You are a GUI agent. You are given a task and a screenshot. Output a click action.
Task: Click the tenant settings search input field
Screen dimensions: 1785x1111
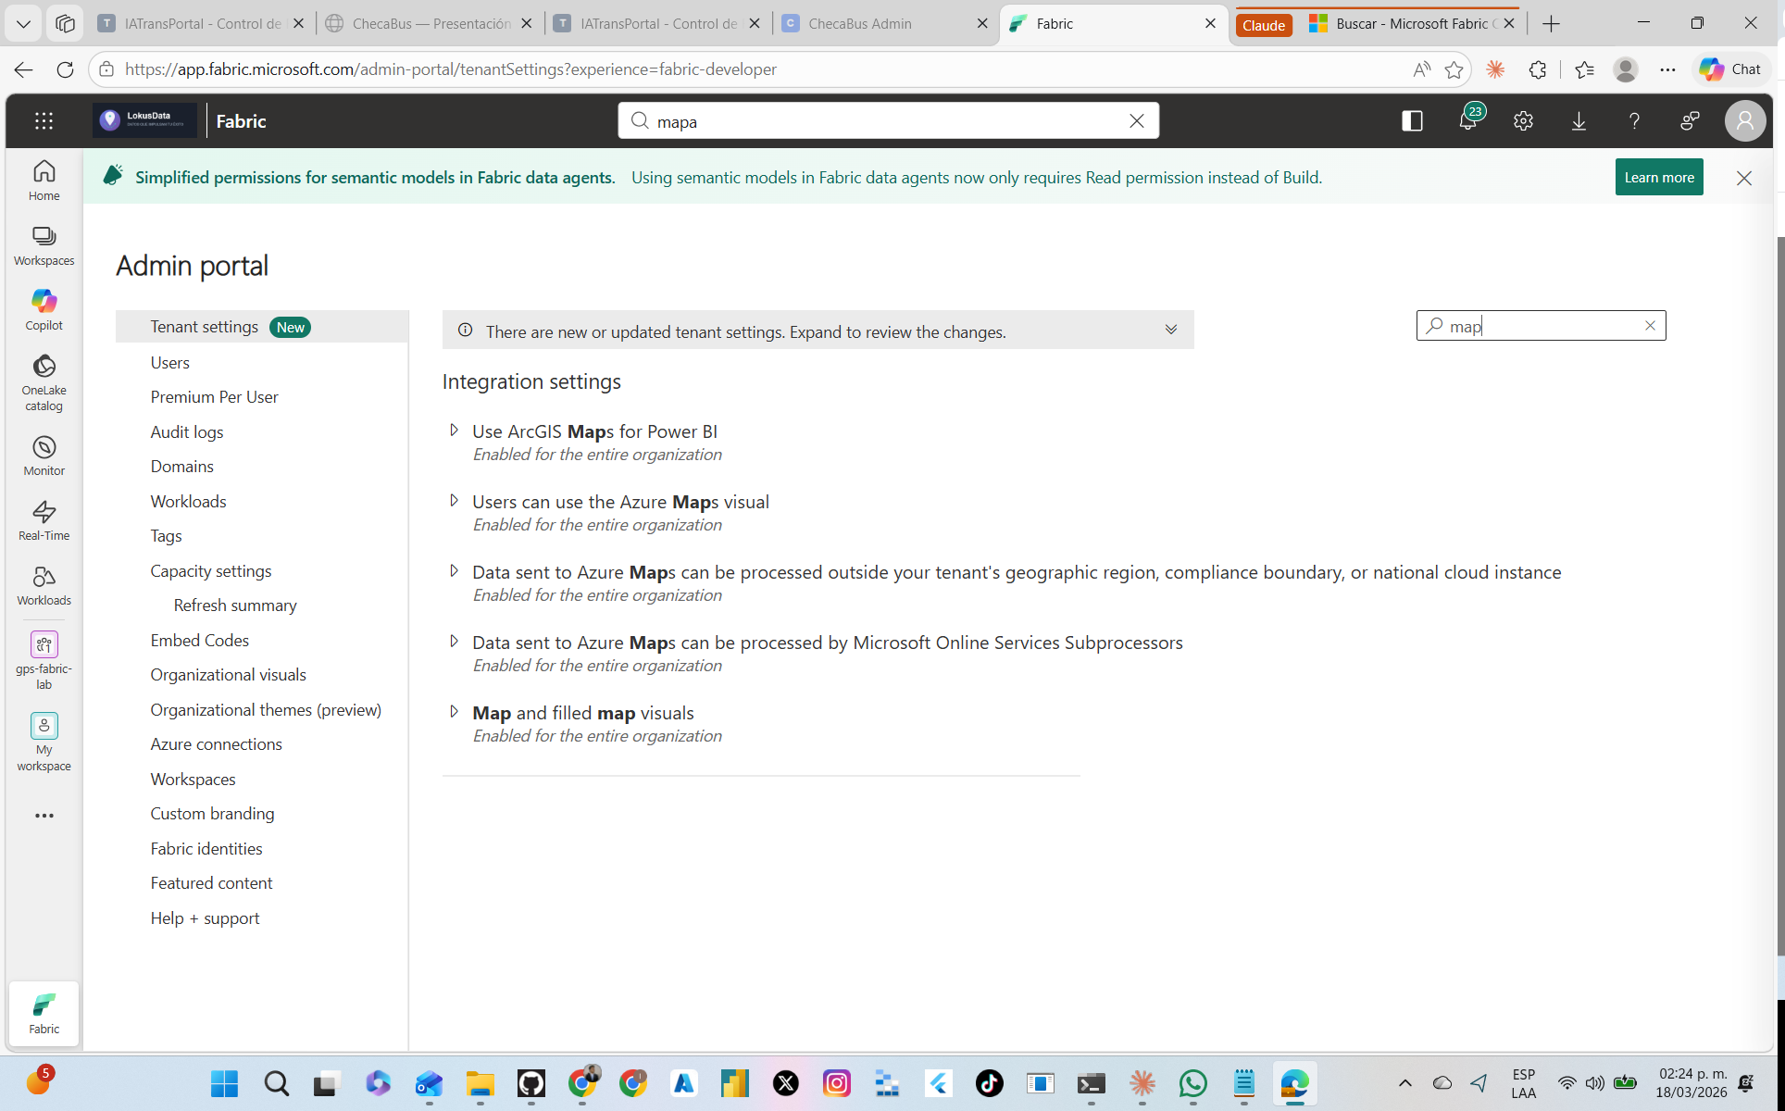1541,326
